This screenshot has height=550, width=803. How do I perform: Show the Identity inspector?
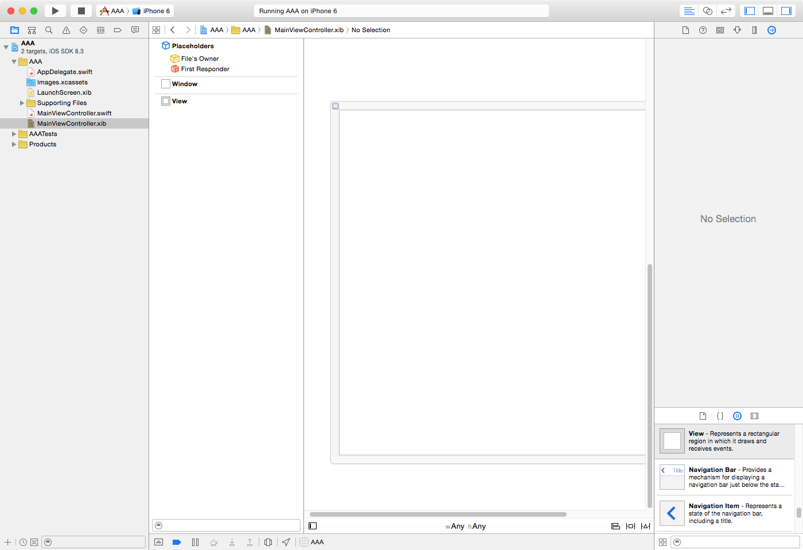point(720,30)
